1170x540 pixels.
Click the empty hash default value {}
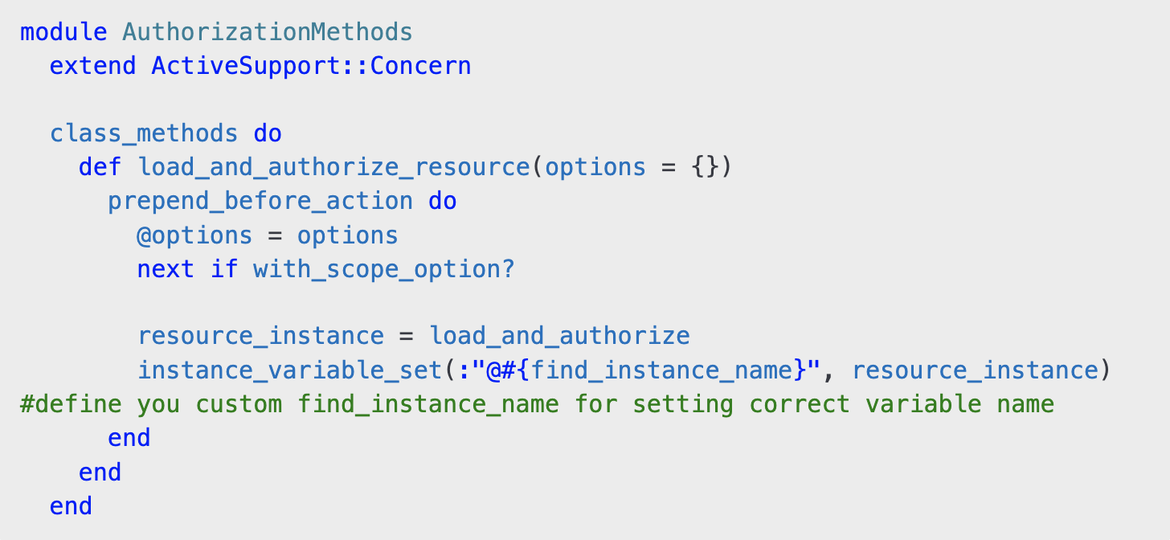[705, 167]
